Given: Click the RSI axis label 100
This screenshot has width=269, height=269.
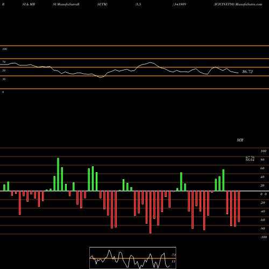Looking at the screenshot, I should pyautogui.click(x=4, y=49).
